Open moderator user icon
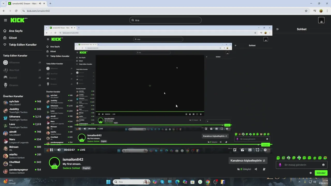 (264, 169)
